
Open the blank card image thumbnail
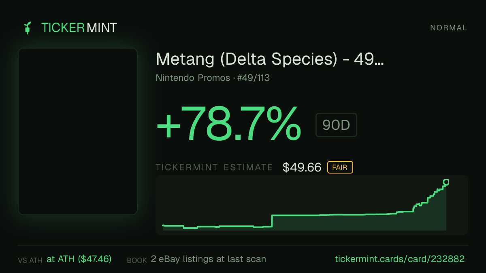tap(78, 131)
